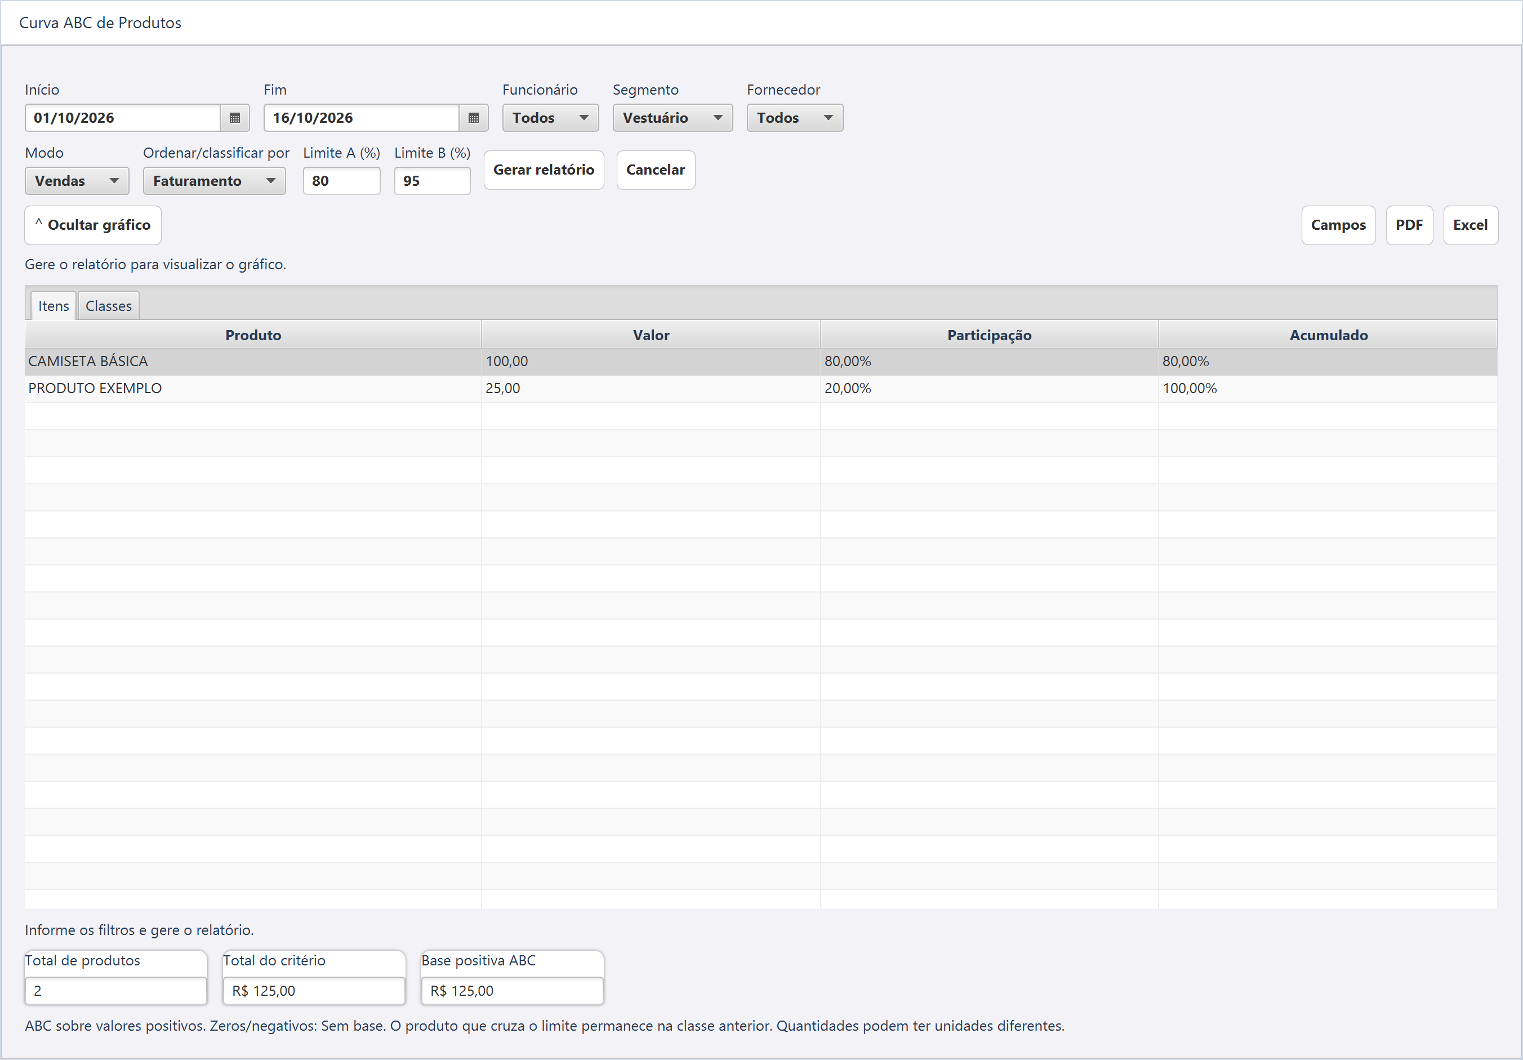
Task: Select the Itens tab
Action: 54,306
